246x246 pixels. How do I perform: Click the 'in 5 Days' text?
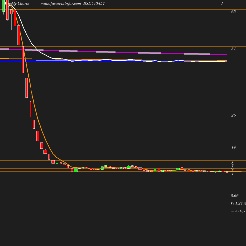(x=238, y=211)
